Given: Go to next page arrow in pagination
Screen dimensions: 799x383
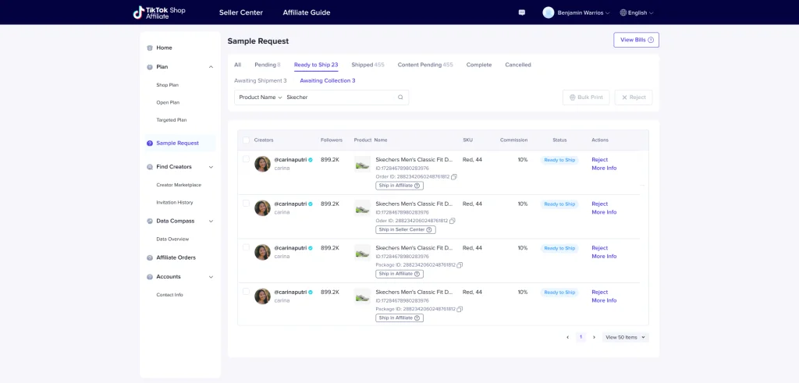Looking at the screenshot, I should point(594,337).
